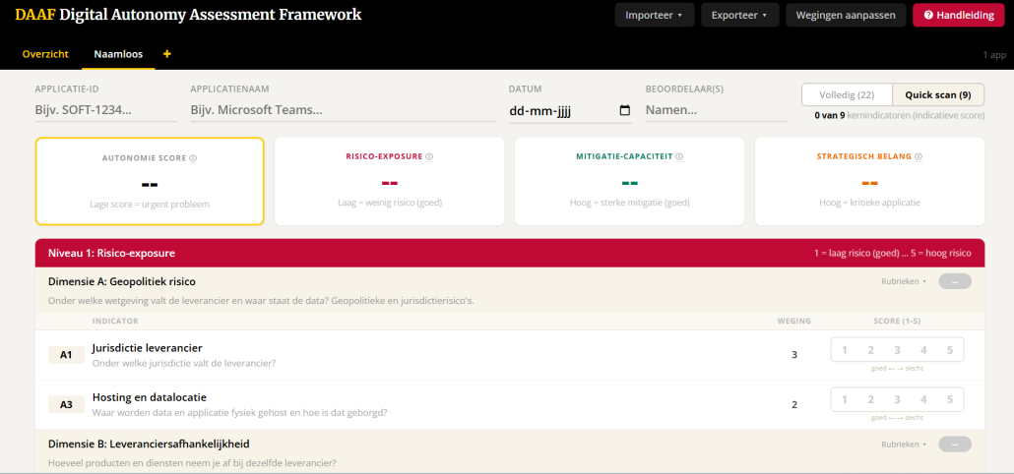
Task: Click the info icon beside Risico-exposure
Action: 429,156
